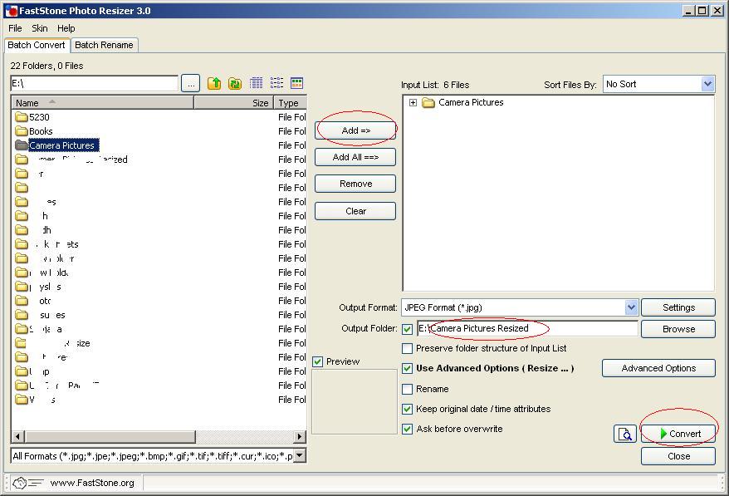Click FastStone app icon in title bar
729x496 pixels.
(x=11, y=11)
